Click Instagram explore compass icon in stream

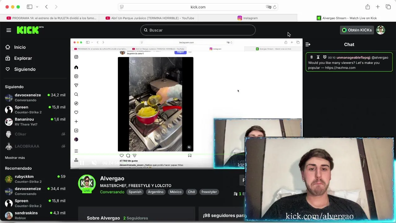click(x=76, y=103)
